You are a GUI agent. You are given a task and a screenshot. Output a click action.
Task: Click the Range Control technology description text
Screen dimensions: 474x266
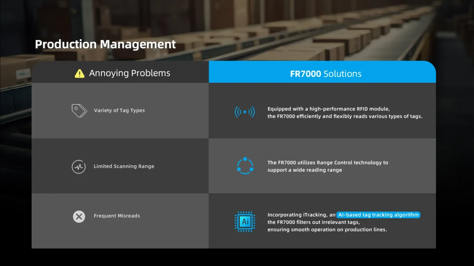pos(328,162)
